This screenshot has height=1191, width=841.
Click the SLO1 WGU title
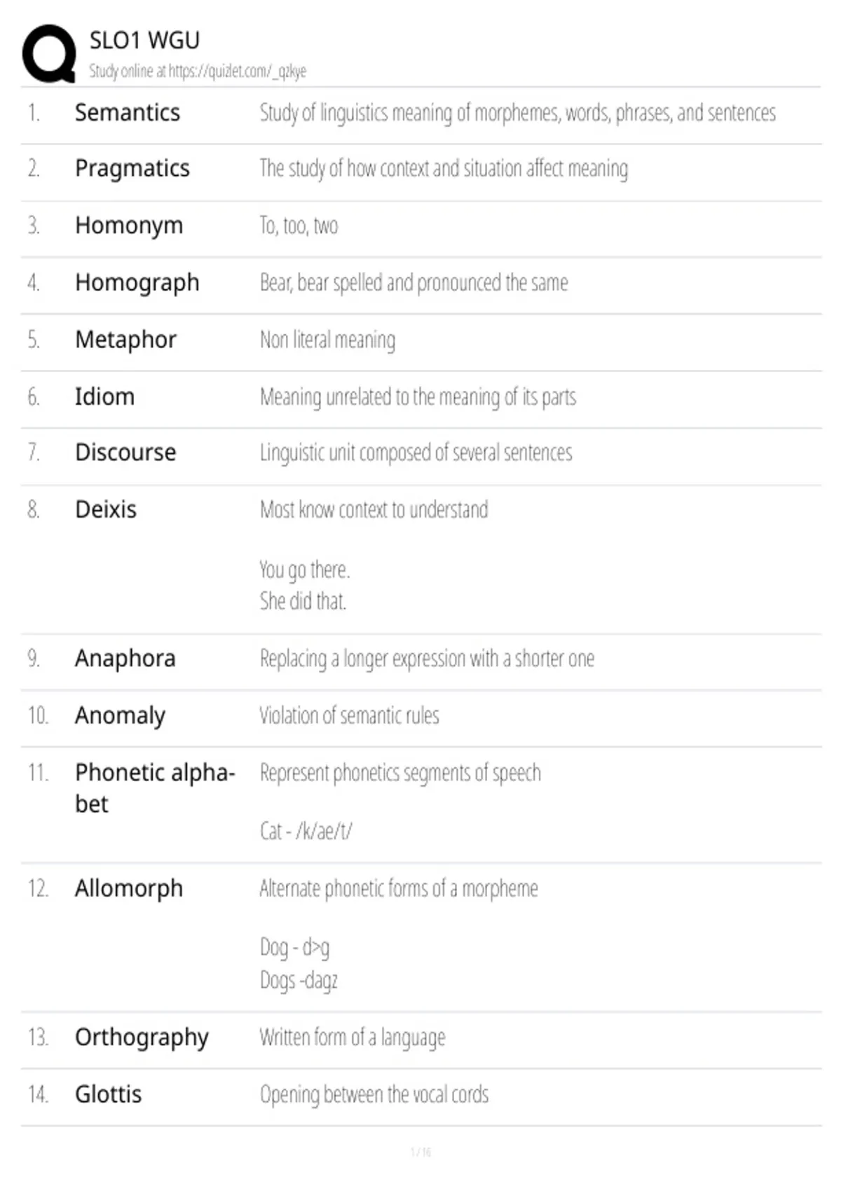tap(144, 41)
